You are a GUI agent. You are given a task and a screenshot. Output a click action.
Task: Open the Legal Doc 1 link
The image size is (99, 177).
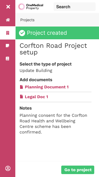tap(36, 97)
